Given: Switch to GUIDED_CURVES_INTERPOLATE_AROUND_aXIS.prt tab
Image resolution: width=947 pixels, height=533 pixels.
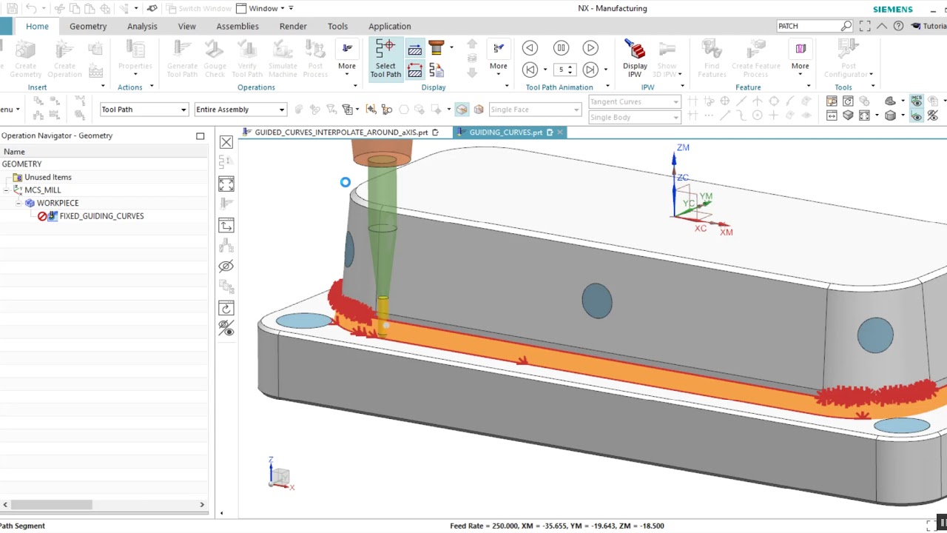Looking at the screenshot, I should [x=341, y=133].
